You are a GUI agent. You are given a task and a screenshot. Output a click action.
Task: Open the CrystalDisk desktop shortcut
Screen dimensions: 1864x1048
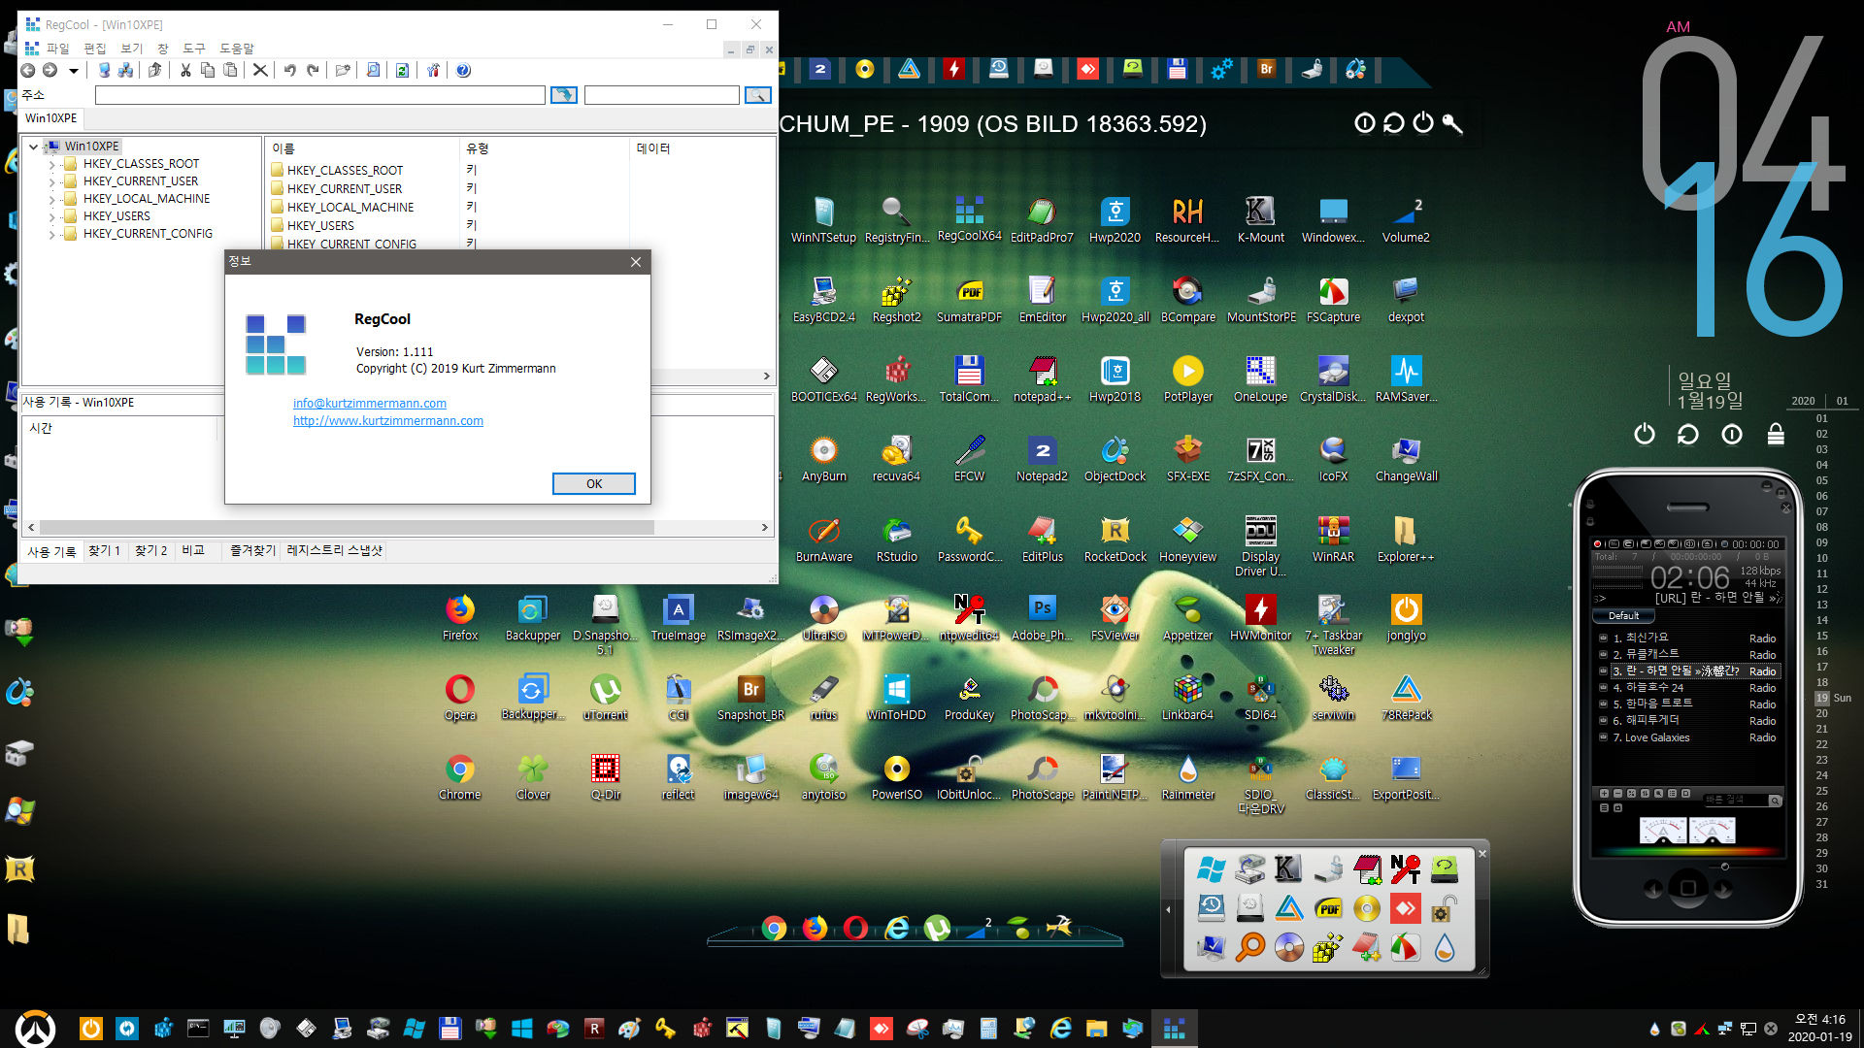tap(1333, 378)
